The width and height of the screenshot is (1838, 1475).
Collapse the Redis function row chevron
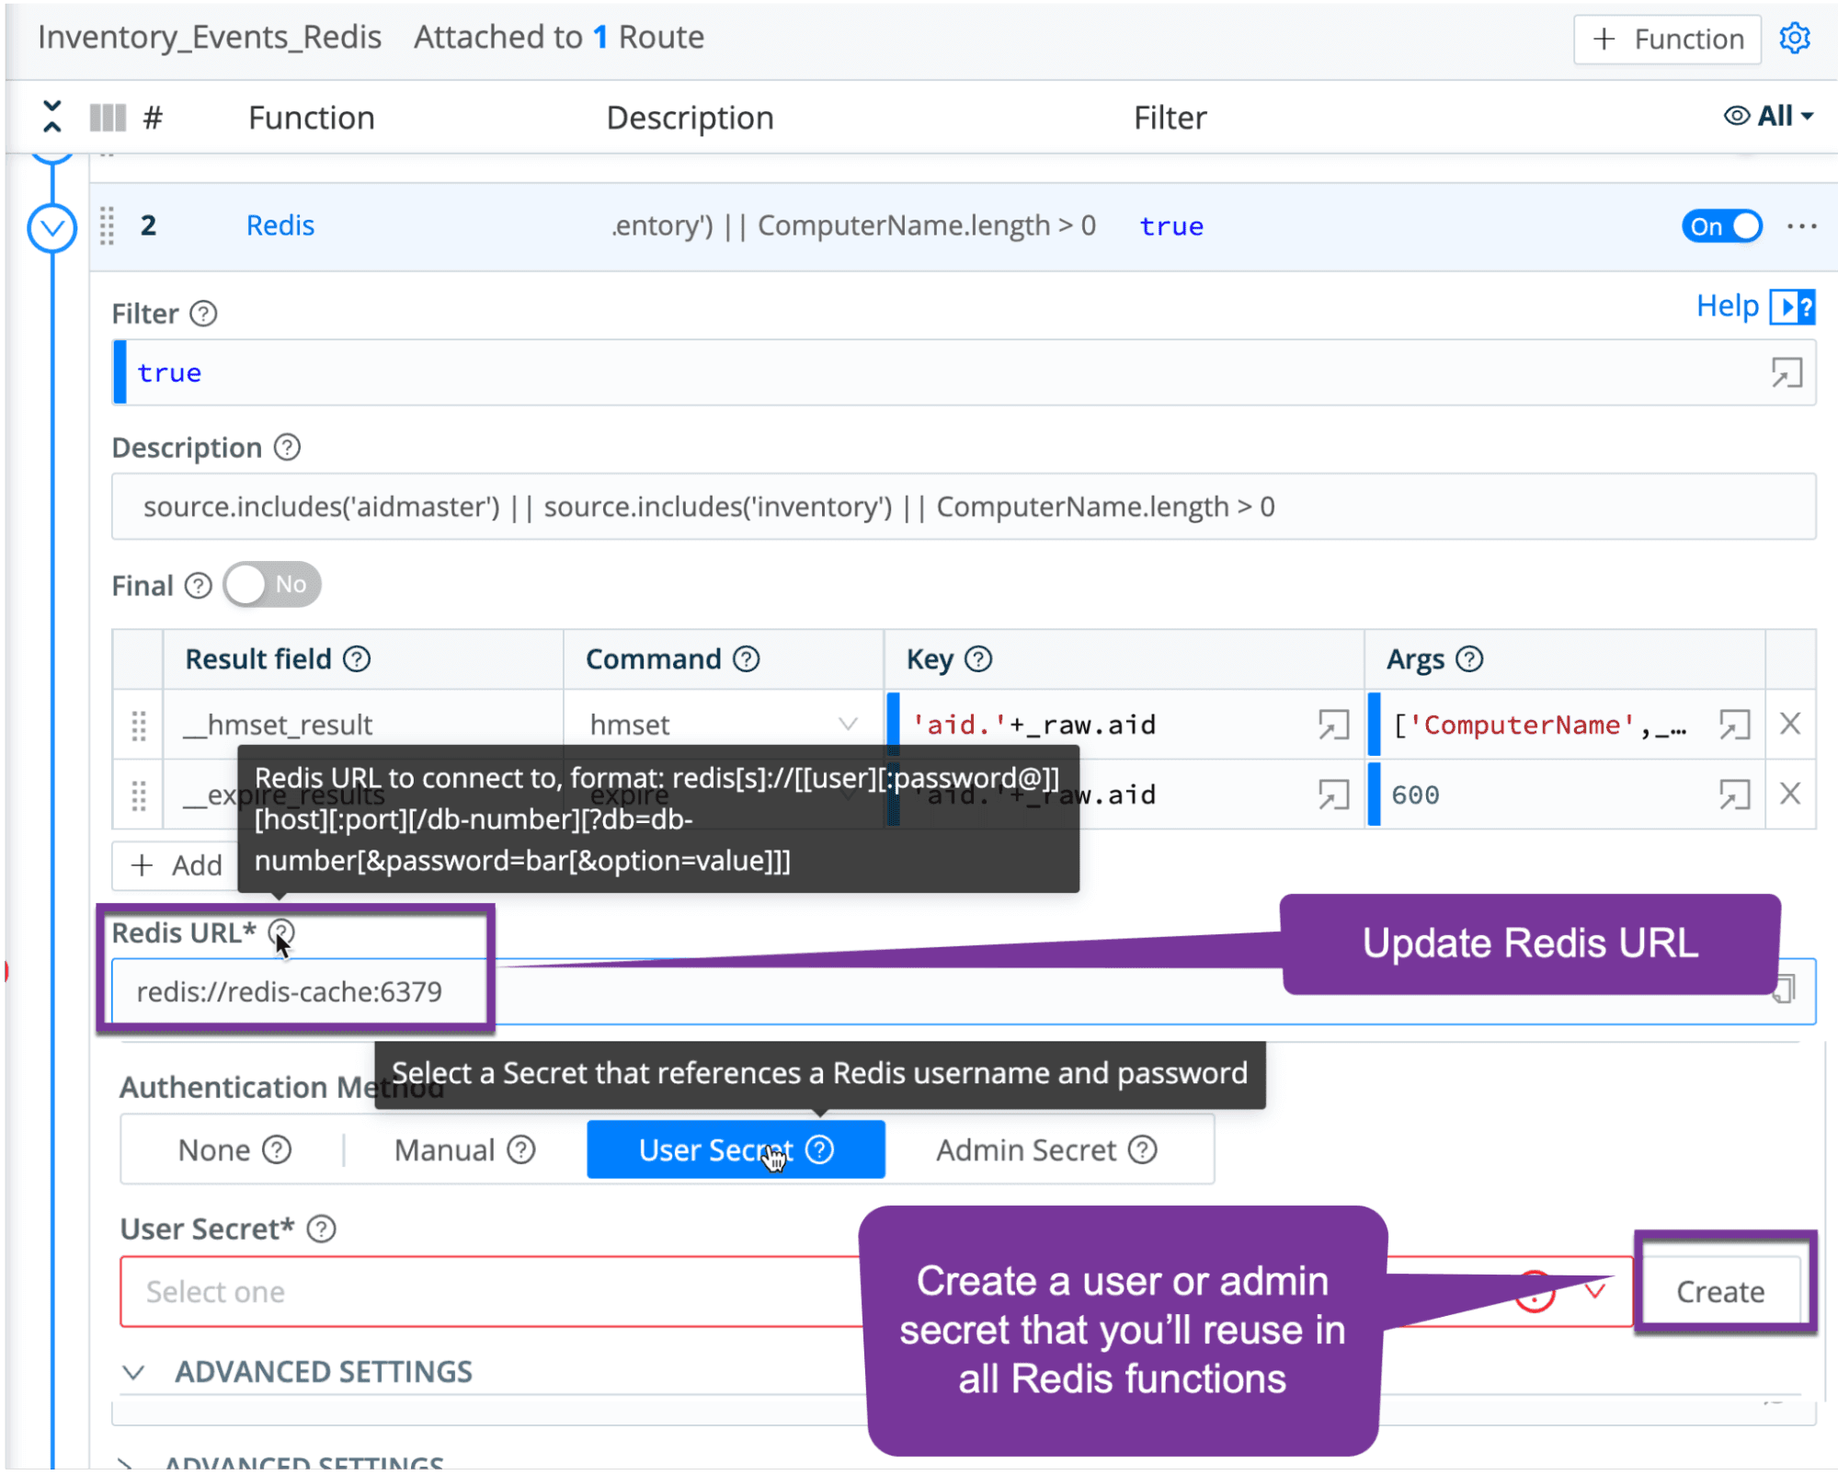pos(52,227)
